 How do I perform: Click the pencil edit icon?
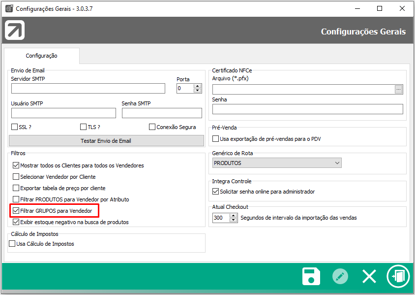click(340, 276)
